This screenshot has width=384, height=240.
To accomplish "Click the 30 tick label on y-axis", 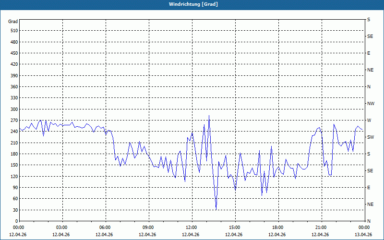I will point(14,210).
